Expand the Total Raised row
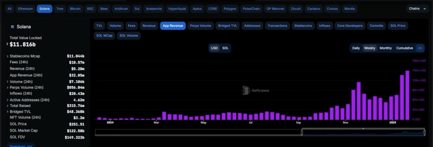Viewport: 433px width, 147px height. tap(8, 106)
